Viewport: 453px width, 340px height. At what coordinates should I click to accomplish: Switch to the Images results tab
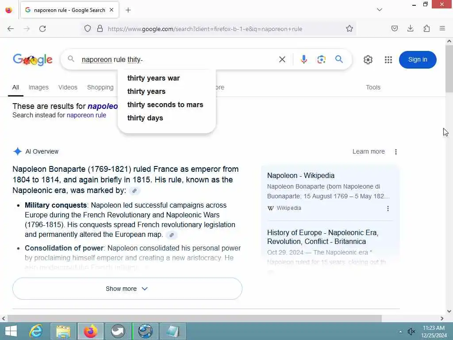pyautogui.click(x=38, y=87)
